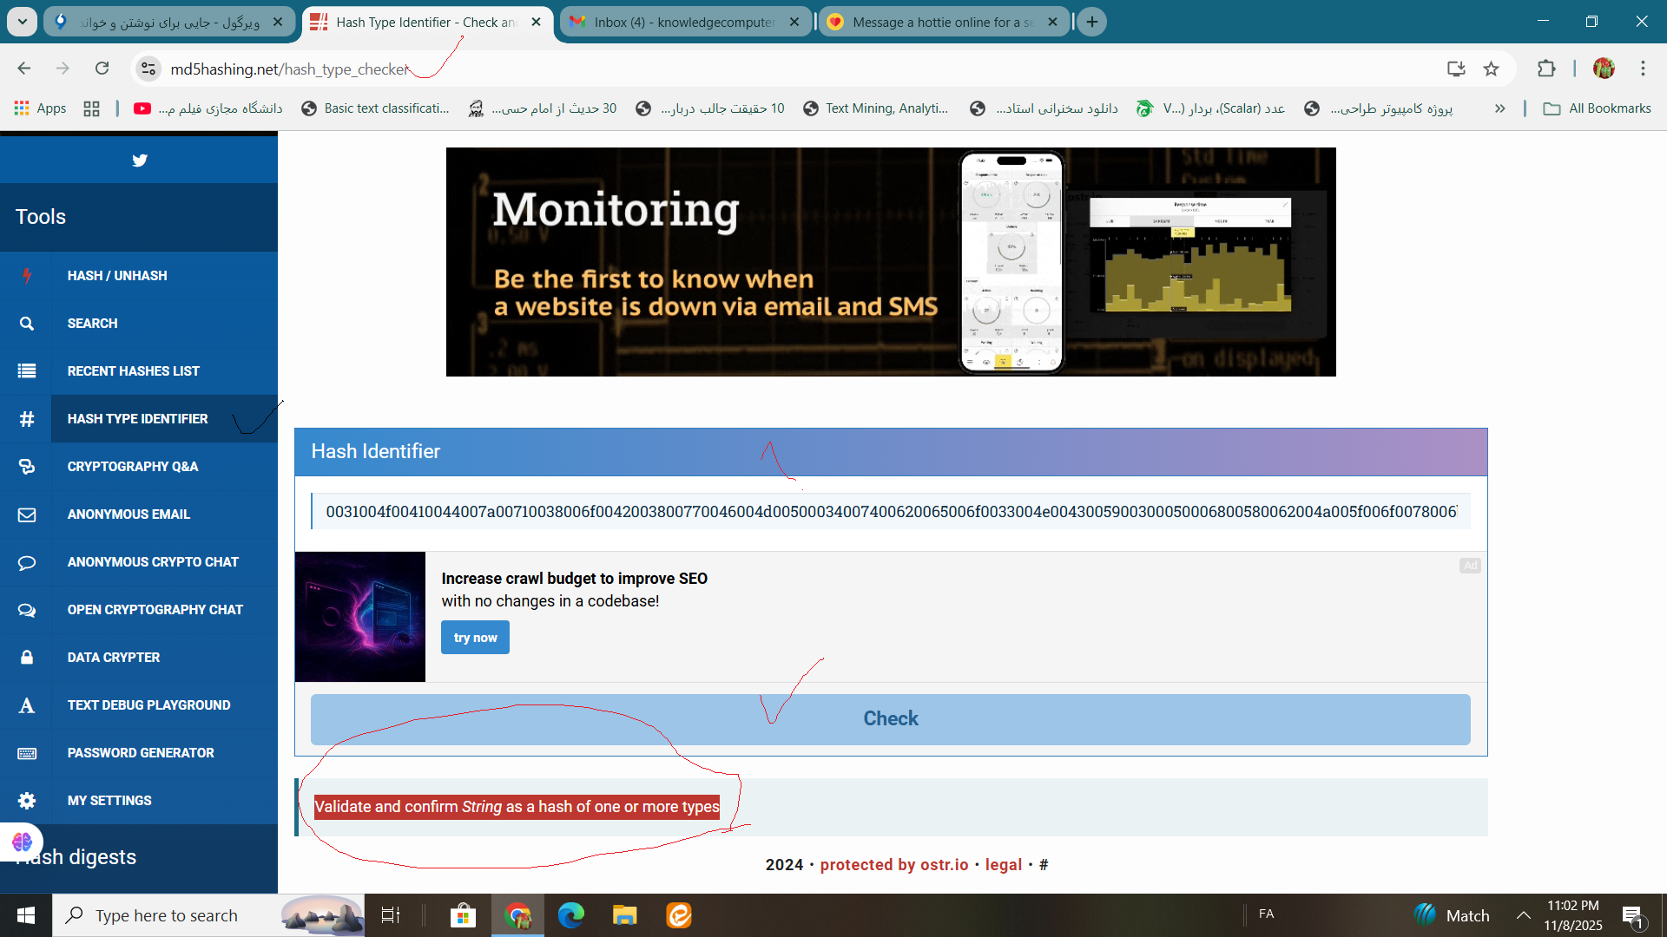
Task: Bookmark this page with the star icon
Action: tap(1491, 69)
